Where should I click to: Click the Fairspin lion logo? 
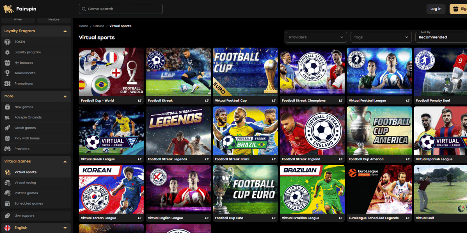pyautogui.click(x=8, y=9)
